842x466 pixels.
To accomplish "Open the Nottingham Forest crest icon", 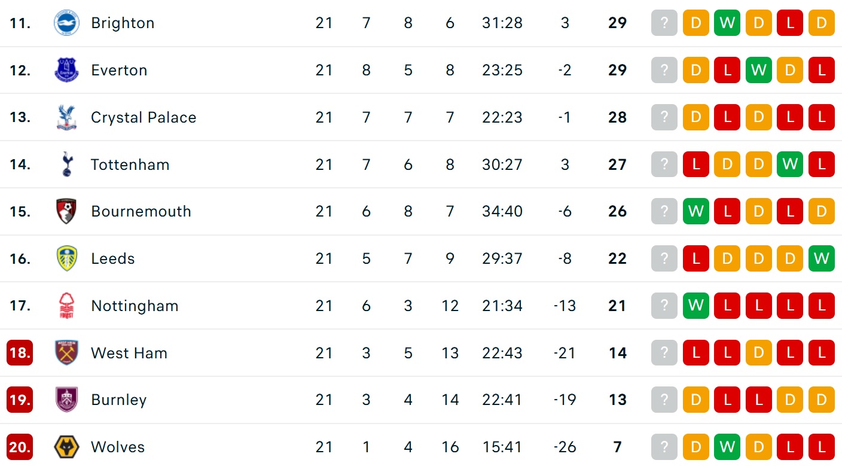I will 66,306.
